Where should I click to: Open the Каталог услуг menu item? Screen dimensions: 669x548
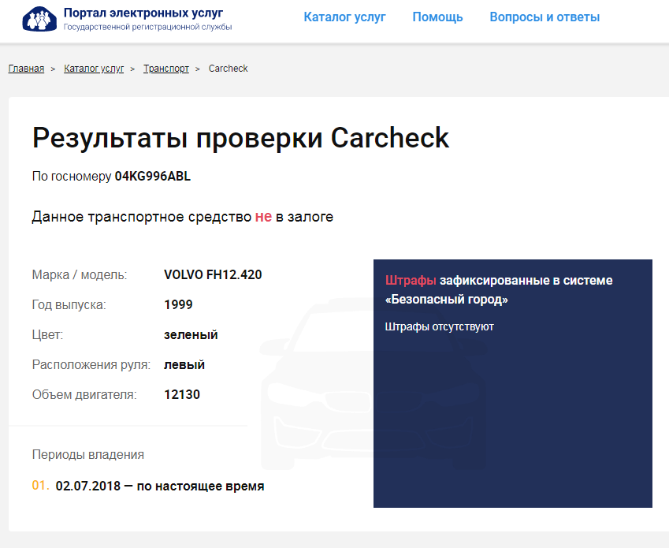point(344,17)
